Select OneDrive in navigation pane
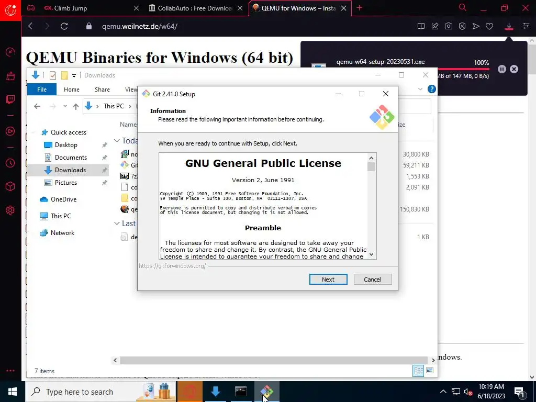This screenshot has width=536, height=402. point(63,199)
